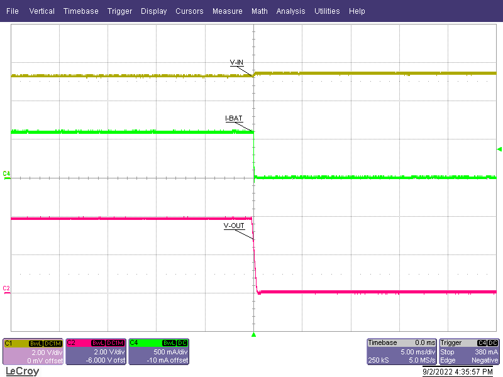Open the Cursors menu
Screen dimensions: 503x377
[x=189, y=11]
